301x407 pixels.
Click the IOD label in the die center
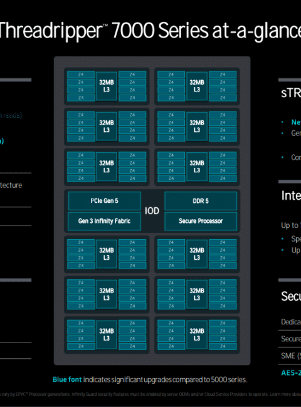pos(152,211)
